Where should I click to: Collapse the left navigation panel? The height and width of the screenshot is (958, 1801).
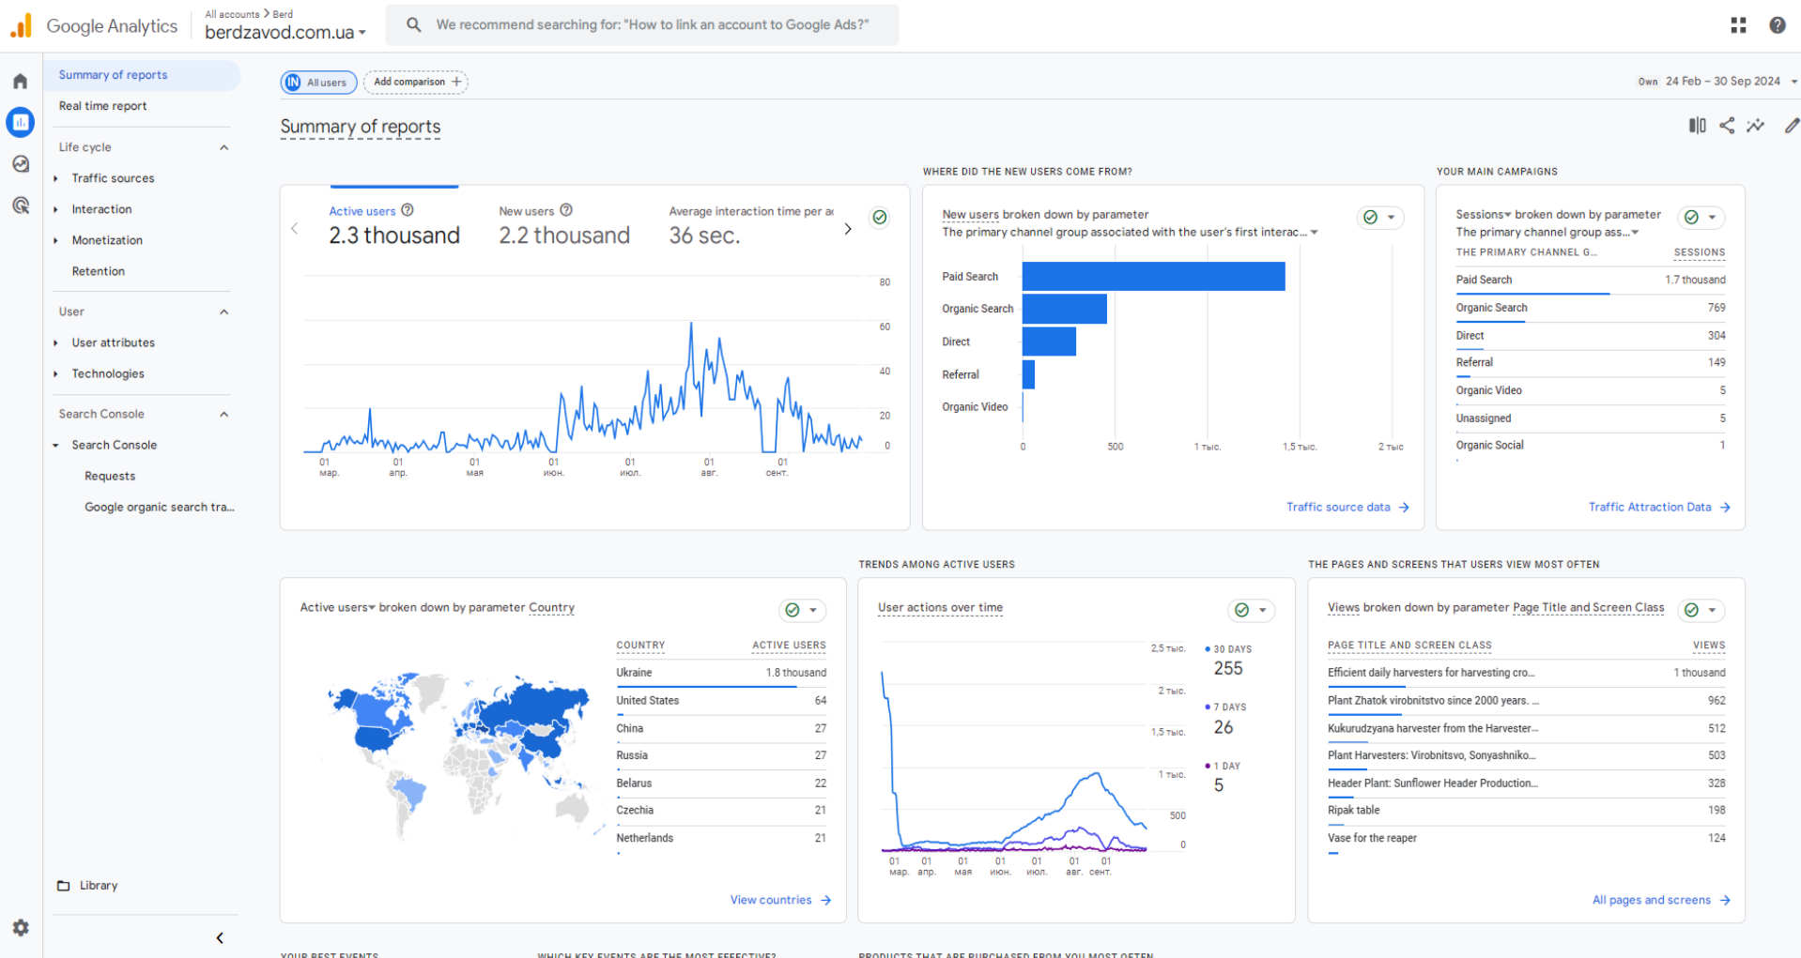point(220,937)
